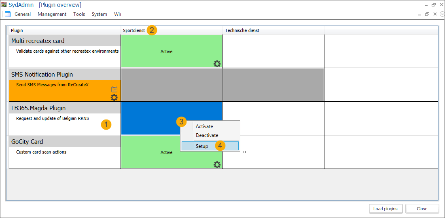Open the Tools menu
This screenshot has width=445, height=218.
point(79,14)
